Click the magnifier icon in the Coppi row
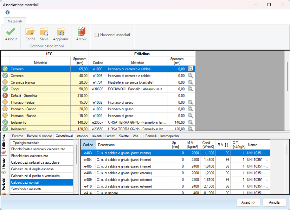The height and width of the screenshot is (210, 290). click(191, 89)
